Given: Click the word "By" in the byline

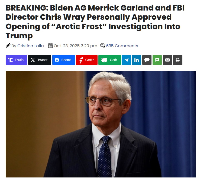Looking at the screenshot, I should click(x=14, y=46).
